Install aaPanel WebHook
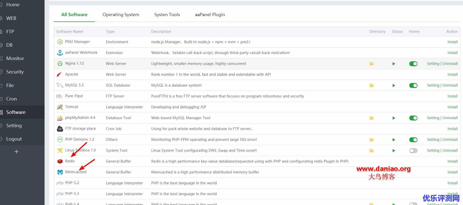 click(452, 53)
